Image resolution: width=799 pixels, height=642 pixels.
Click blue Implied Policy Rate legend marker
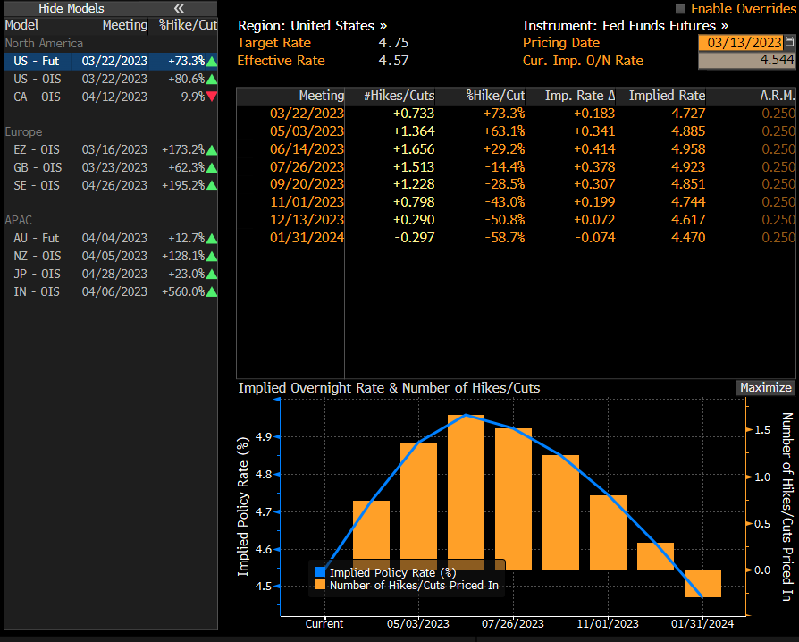click(x=321, y=572)
